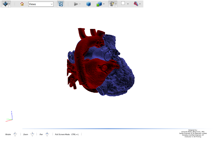Toggle perspective/orthographic projection cube icon
Viewport: 214px width, 151px height.
(88, 4)
